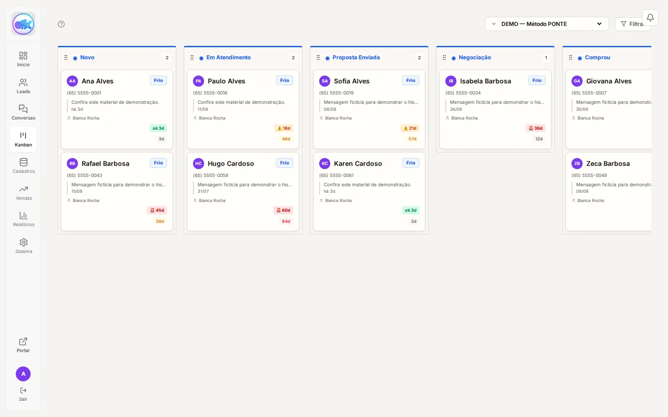This screenshot has width=668, height=417.
Task: Click the KC avatar on Karen Cardoso card
Action: [325, 164]
